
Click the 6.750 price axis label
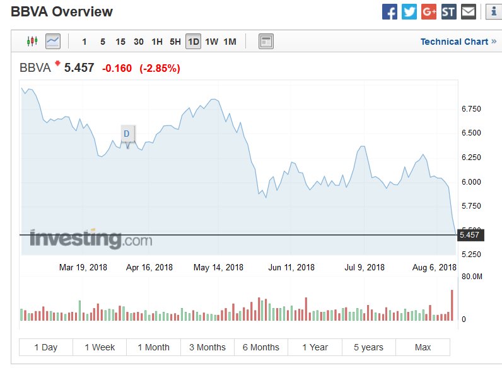(471, 109)
